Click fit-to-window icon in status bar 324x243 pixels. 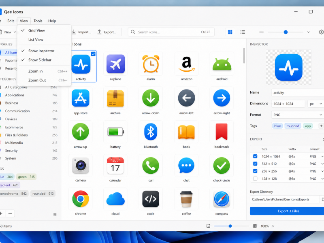pyautogui.click(x=208, y=226)
